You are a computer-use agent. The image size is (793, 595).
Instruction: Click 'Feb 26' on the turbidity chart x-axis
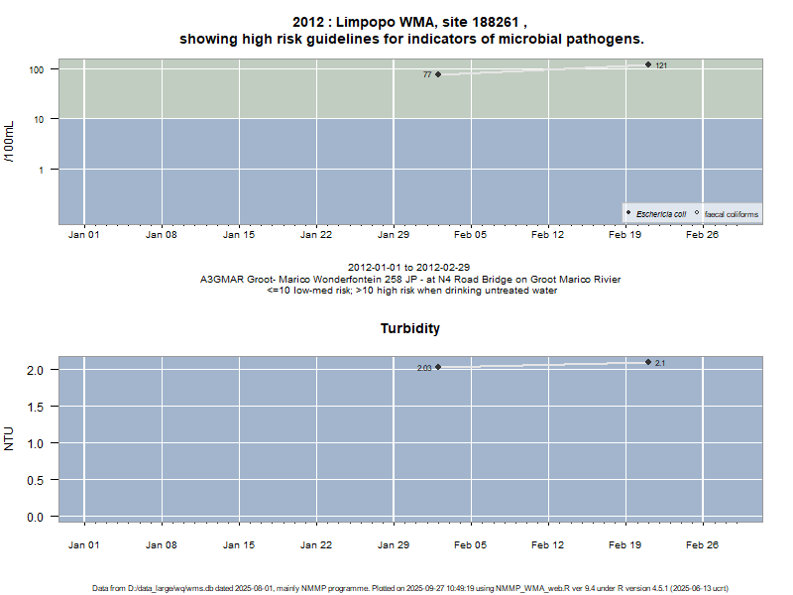[702, 544]
